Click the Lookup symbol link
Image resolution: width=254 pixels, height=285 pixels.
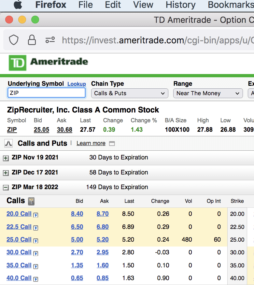pyautogui.click(x=77, y=84)
